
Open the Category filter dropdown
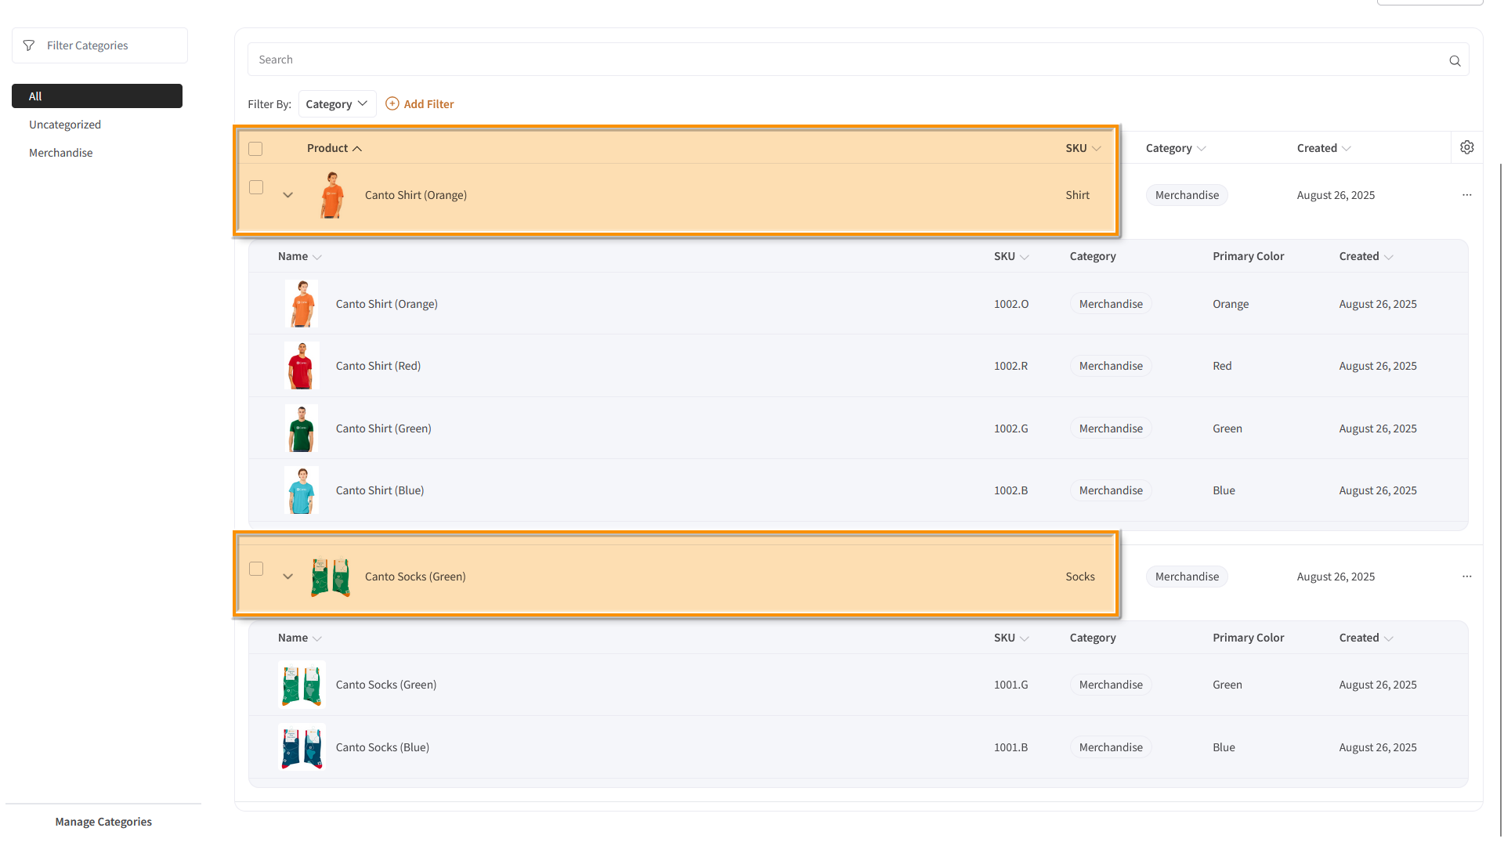click(337, 104)
